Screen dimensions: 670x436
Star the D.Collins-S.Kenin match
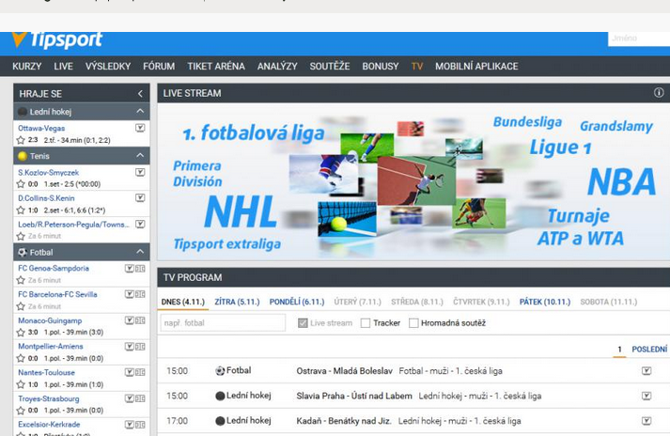click(x=21, y=210)
